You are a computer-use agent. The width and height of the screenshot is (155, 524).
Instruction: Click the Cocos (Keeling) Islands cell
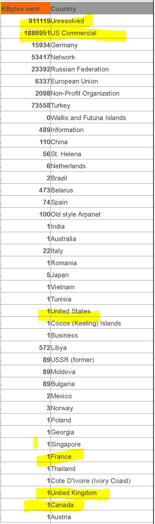click(x=102, y=323)
